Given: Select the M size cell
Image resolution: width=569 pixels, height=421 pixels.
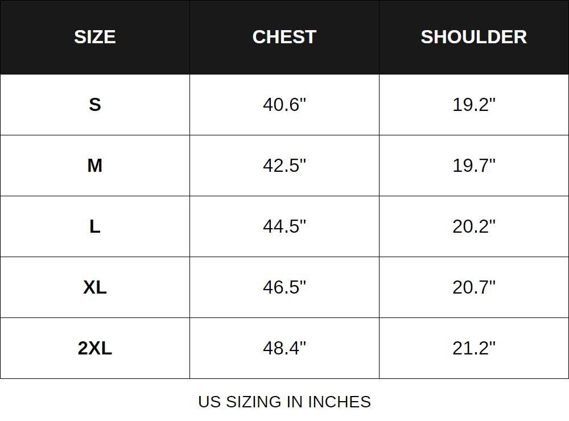Looking at the screenshot, I should [x=95, y=166].
